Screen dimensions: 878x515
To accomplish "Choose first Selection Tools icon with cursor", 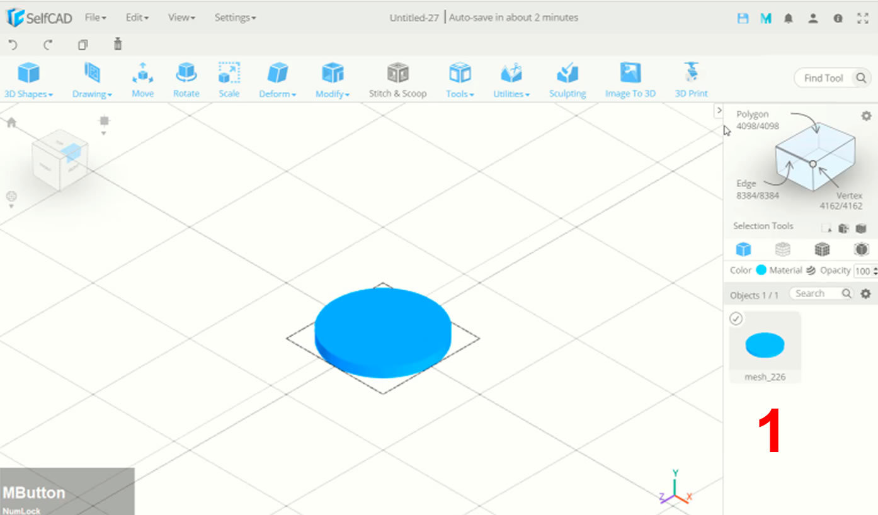I will (826, 228).
